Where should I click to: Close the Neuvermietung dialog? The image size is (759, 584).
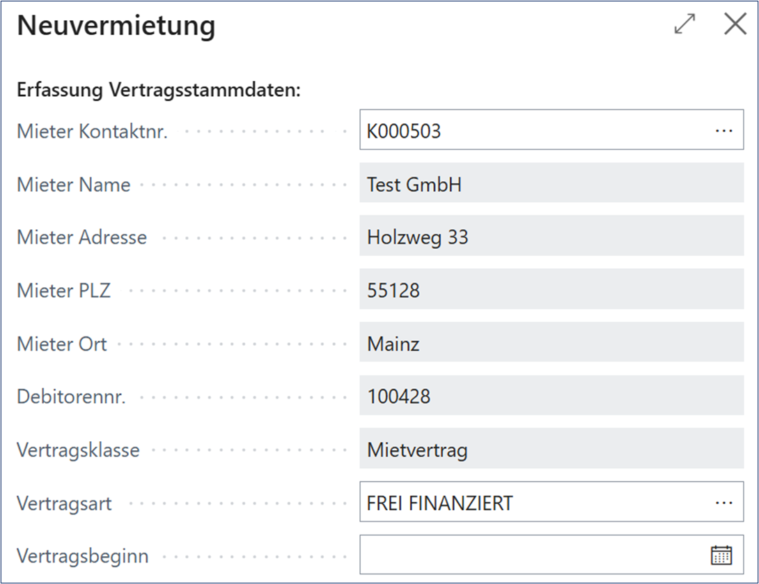(735, 24)
